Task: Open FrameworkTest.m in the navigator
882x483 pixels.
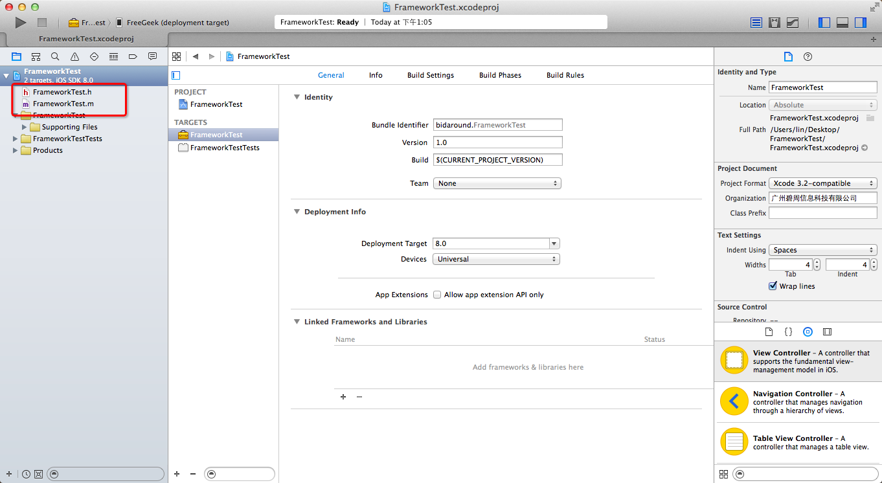Action: tap(63, 104)
